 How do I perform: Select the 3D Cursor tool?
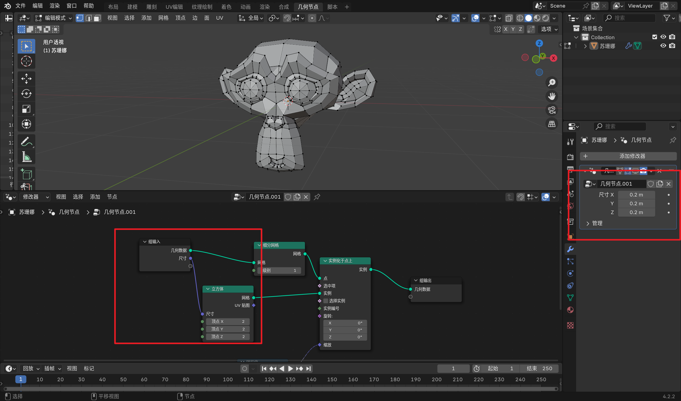point(26,61)
